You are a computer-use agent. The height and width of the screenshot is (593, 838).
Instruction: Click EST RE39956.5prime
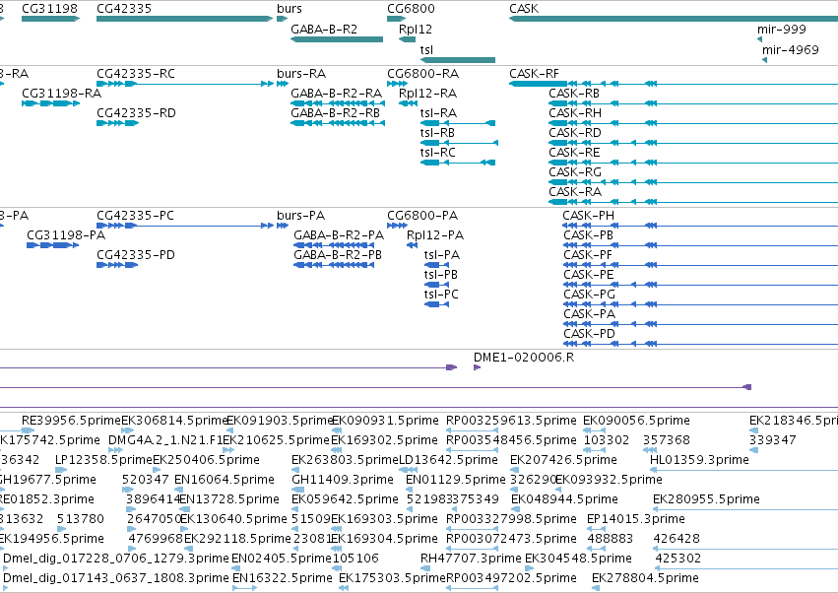[29, 430]
